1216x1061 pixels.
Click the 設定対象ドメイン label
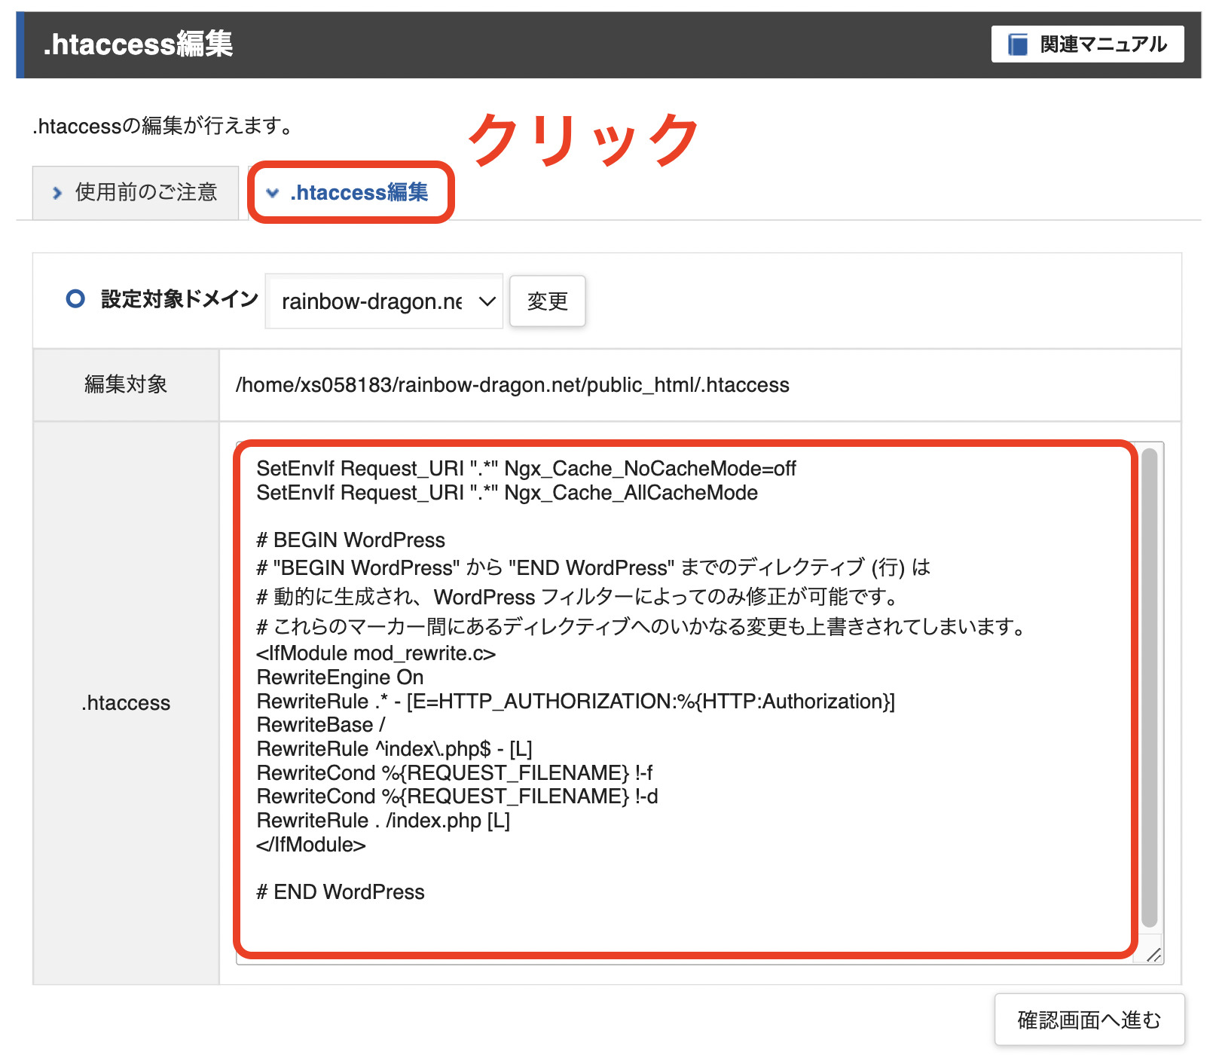tap(179, 299)
